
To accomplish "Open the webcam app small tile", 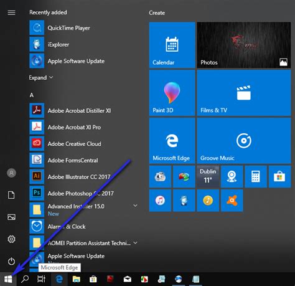I will (232, 176).
